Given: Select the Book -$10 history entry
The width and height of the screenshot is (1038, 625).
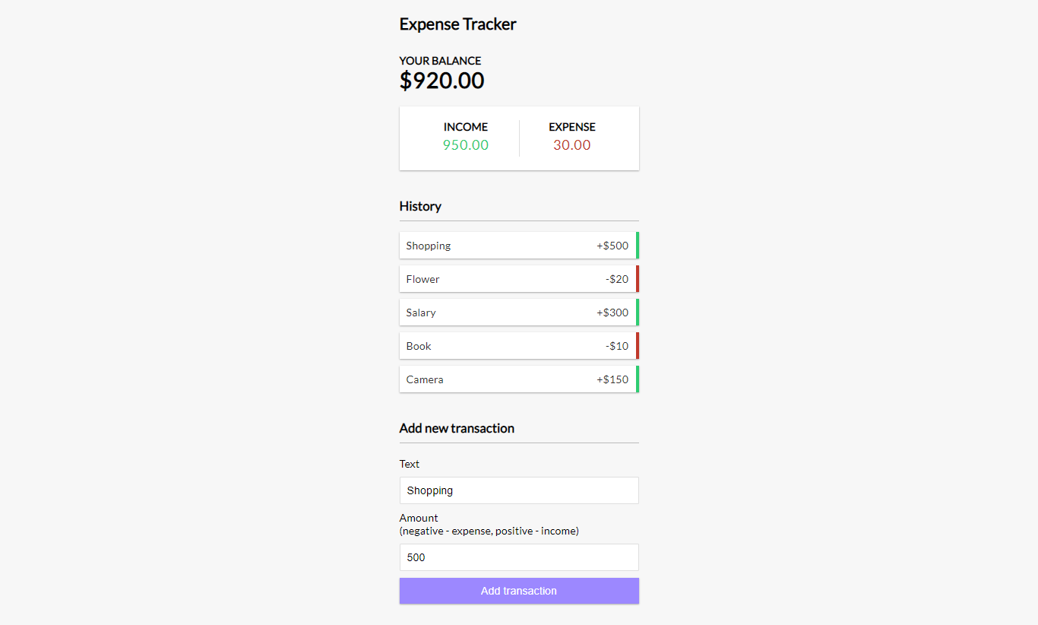Looking at the screenshot, I should tap(519, 345).
